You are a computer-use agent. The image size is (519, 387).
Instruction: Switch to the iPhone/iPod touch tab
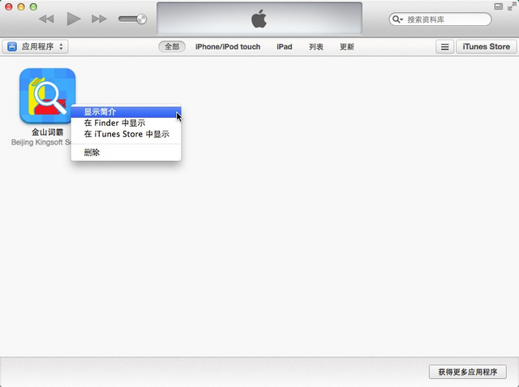point(228,47)
